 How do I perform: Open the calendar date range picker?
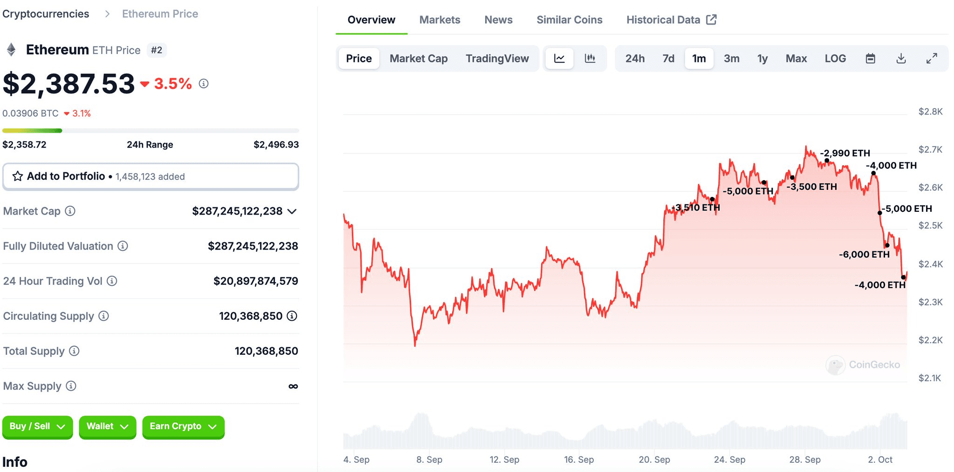870,58
